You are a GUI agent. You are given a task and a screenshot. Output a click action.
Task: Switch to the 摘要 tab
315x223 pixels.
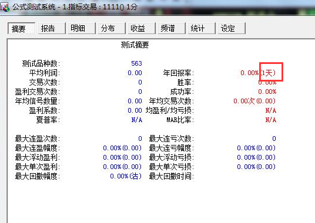(x=22, y=28)
